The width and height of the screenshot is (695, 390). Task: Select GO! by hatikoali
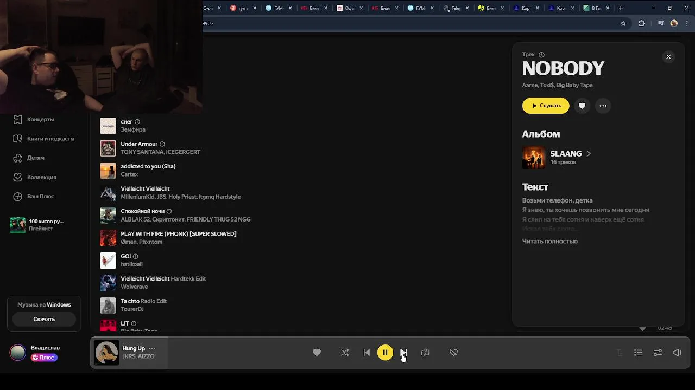(x=126, y=256)
